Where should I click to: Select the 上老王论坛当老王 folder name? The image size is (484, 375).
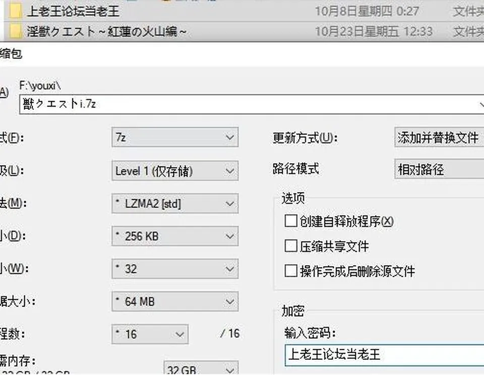click(x=73, y=12)
